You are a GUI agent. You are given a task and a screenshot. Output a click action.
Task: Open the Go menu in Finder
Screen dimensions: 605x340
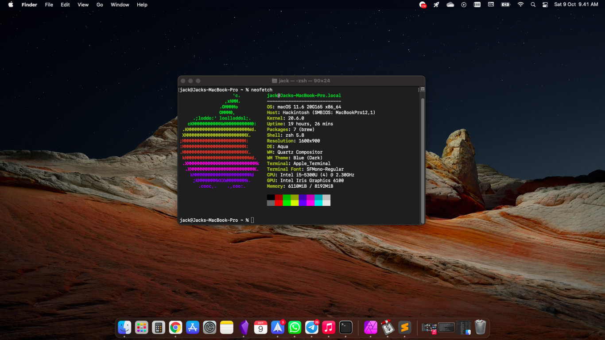100,4
